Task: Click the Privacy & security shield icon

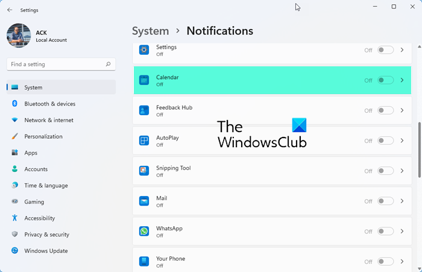Action: (15, 234)
